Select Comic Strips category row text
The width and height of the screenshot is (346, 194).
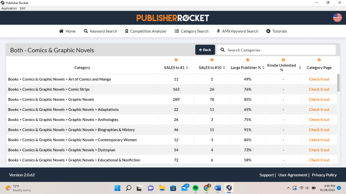pyautogui.click(x=49, y=89)
